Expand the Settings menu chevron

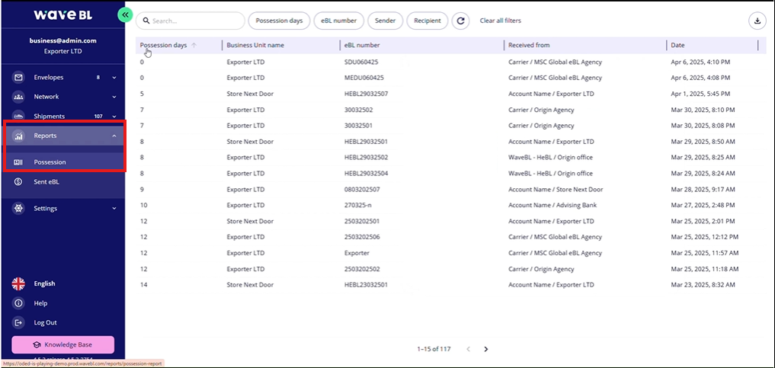(114, 209)
